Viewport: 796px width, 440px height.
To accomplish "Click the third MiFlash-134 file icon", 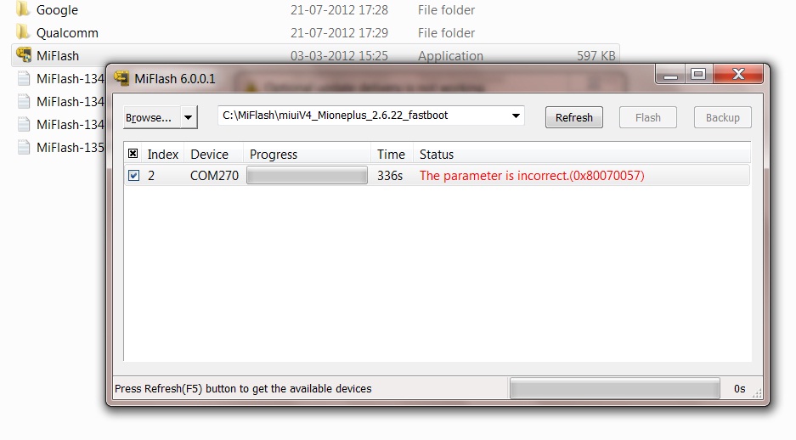I will 23,124.
